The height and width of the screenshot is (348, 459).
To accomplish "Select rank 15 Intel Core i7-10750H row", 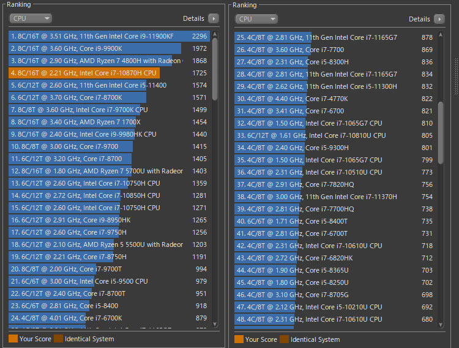I will [109, 208].
